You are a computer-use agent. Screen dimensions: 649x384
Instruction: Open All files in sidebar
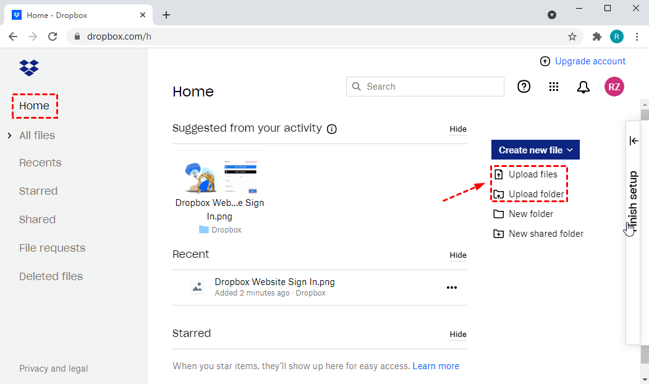(x=37, y=135)
